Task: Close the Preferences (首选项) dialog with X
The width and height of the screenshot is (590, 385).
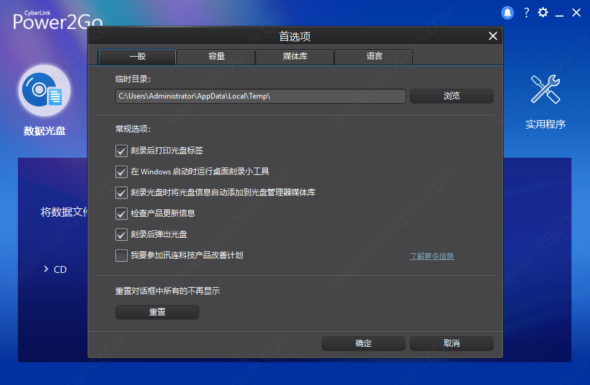Action: (492, 36)
